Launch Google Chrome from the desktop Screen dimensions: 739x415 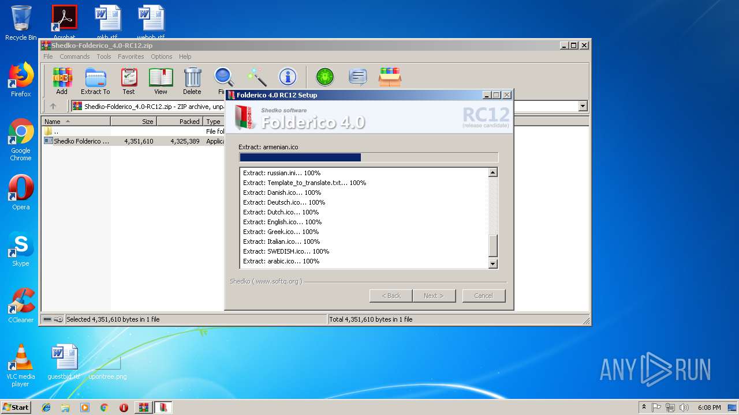[21, 139]
